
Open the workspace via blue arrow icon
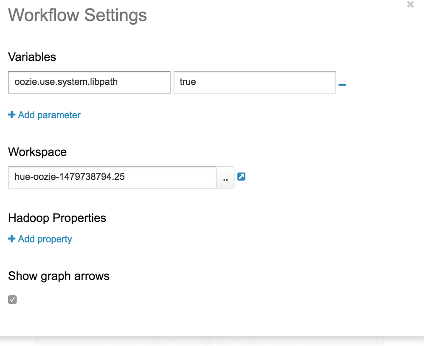tap(241, 176)
